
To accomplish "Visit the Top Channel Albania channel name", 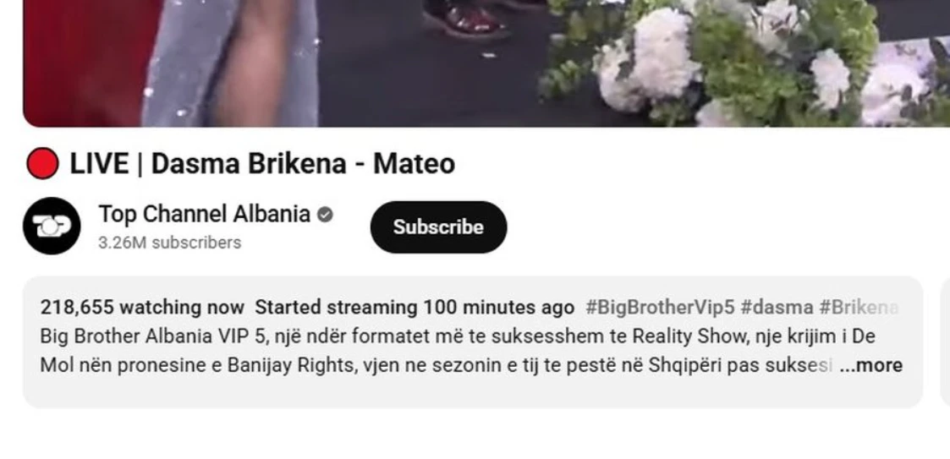I will [x=204, y=215].
